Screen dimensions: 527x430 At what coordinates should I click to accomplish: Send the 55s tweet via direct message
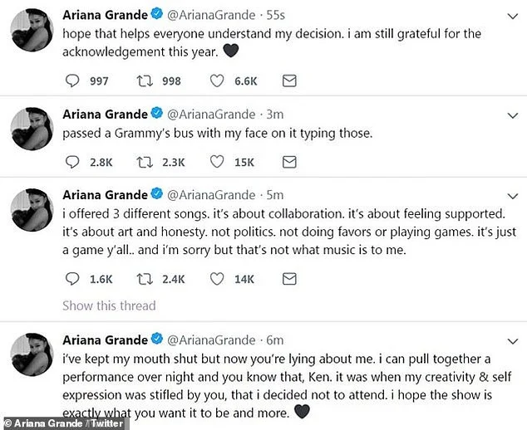(289, 81)
